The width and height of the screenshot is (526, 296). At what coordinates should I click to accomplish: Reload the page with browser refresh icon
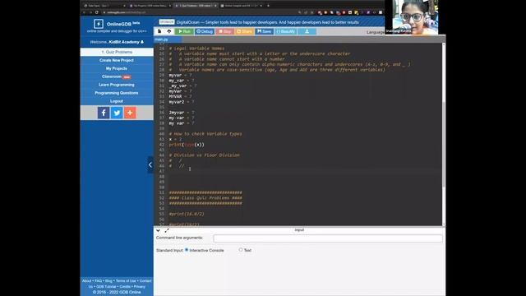97,12
